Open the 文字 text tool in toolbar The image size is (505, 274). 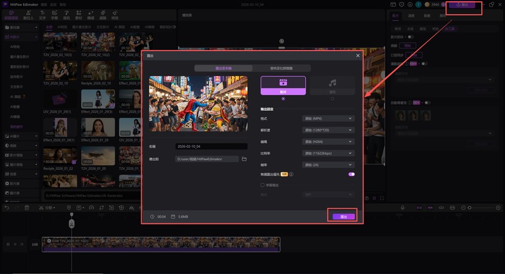pos(43,14)
